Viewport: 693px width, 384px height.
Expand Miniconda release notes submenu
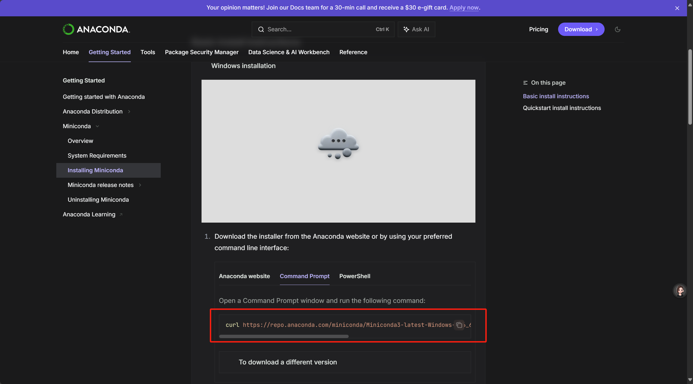click(x=140, y=185)
